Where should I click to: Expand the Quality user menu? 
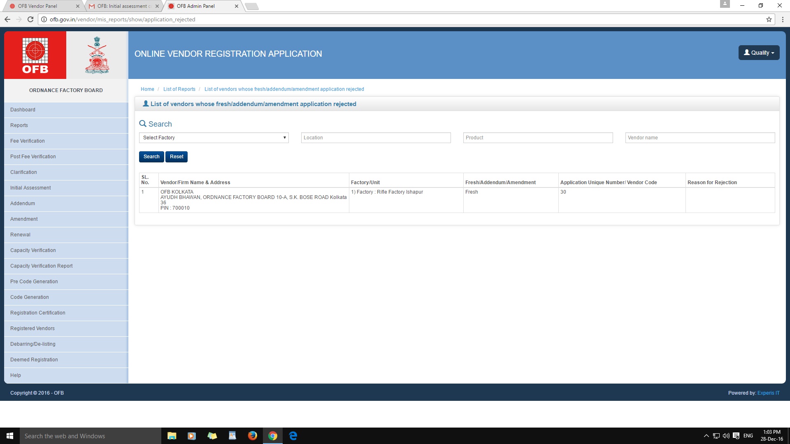[759, 53]
